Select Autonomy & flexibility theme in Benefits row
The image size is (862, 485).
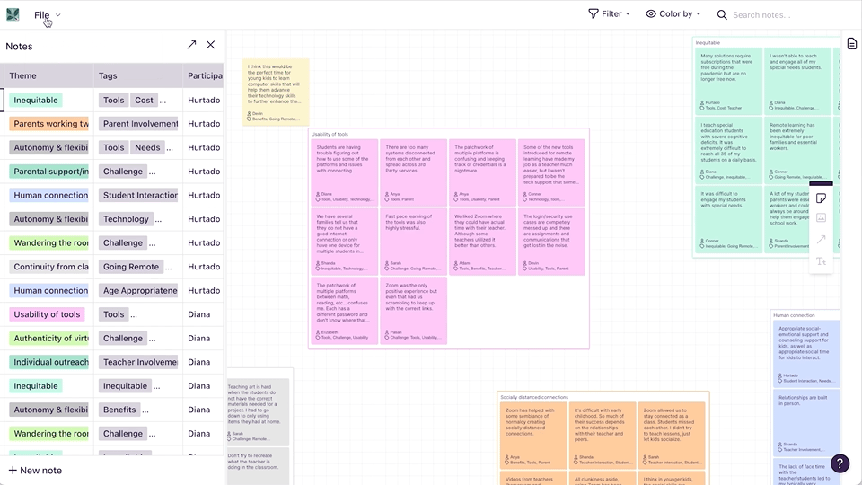pyautogui.click(x=48, y=410)
